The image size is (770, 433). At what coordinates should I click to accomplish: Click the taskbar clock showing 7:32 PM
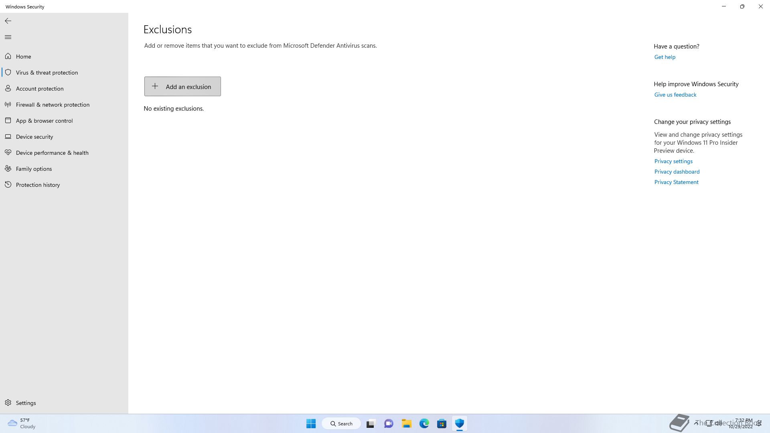(x=741, y=423)
